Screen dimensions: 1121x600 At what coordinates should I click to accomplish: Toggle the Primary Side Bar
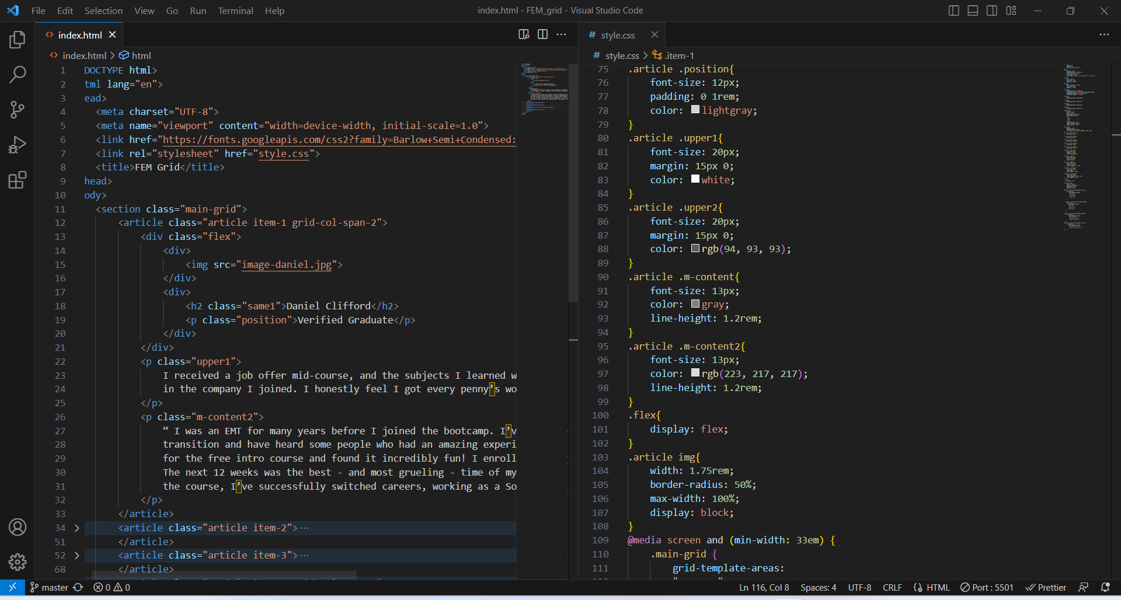pyautogui.click(x=953, y=11)
